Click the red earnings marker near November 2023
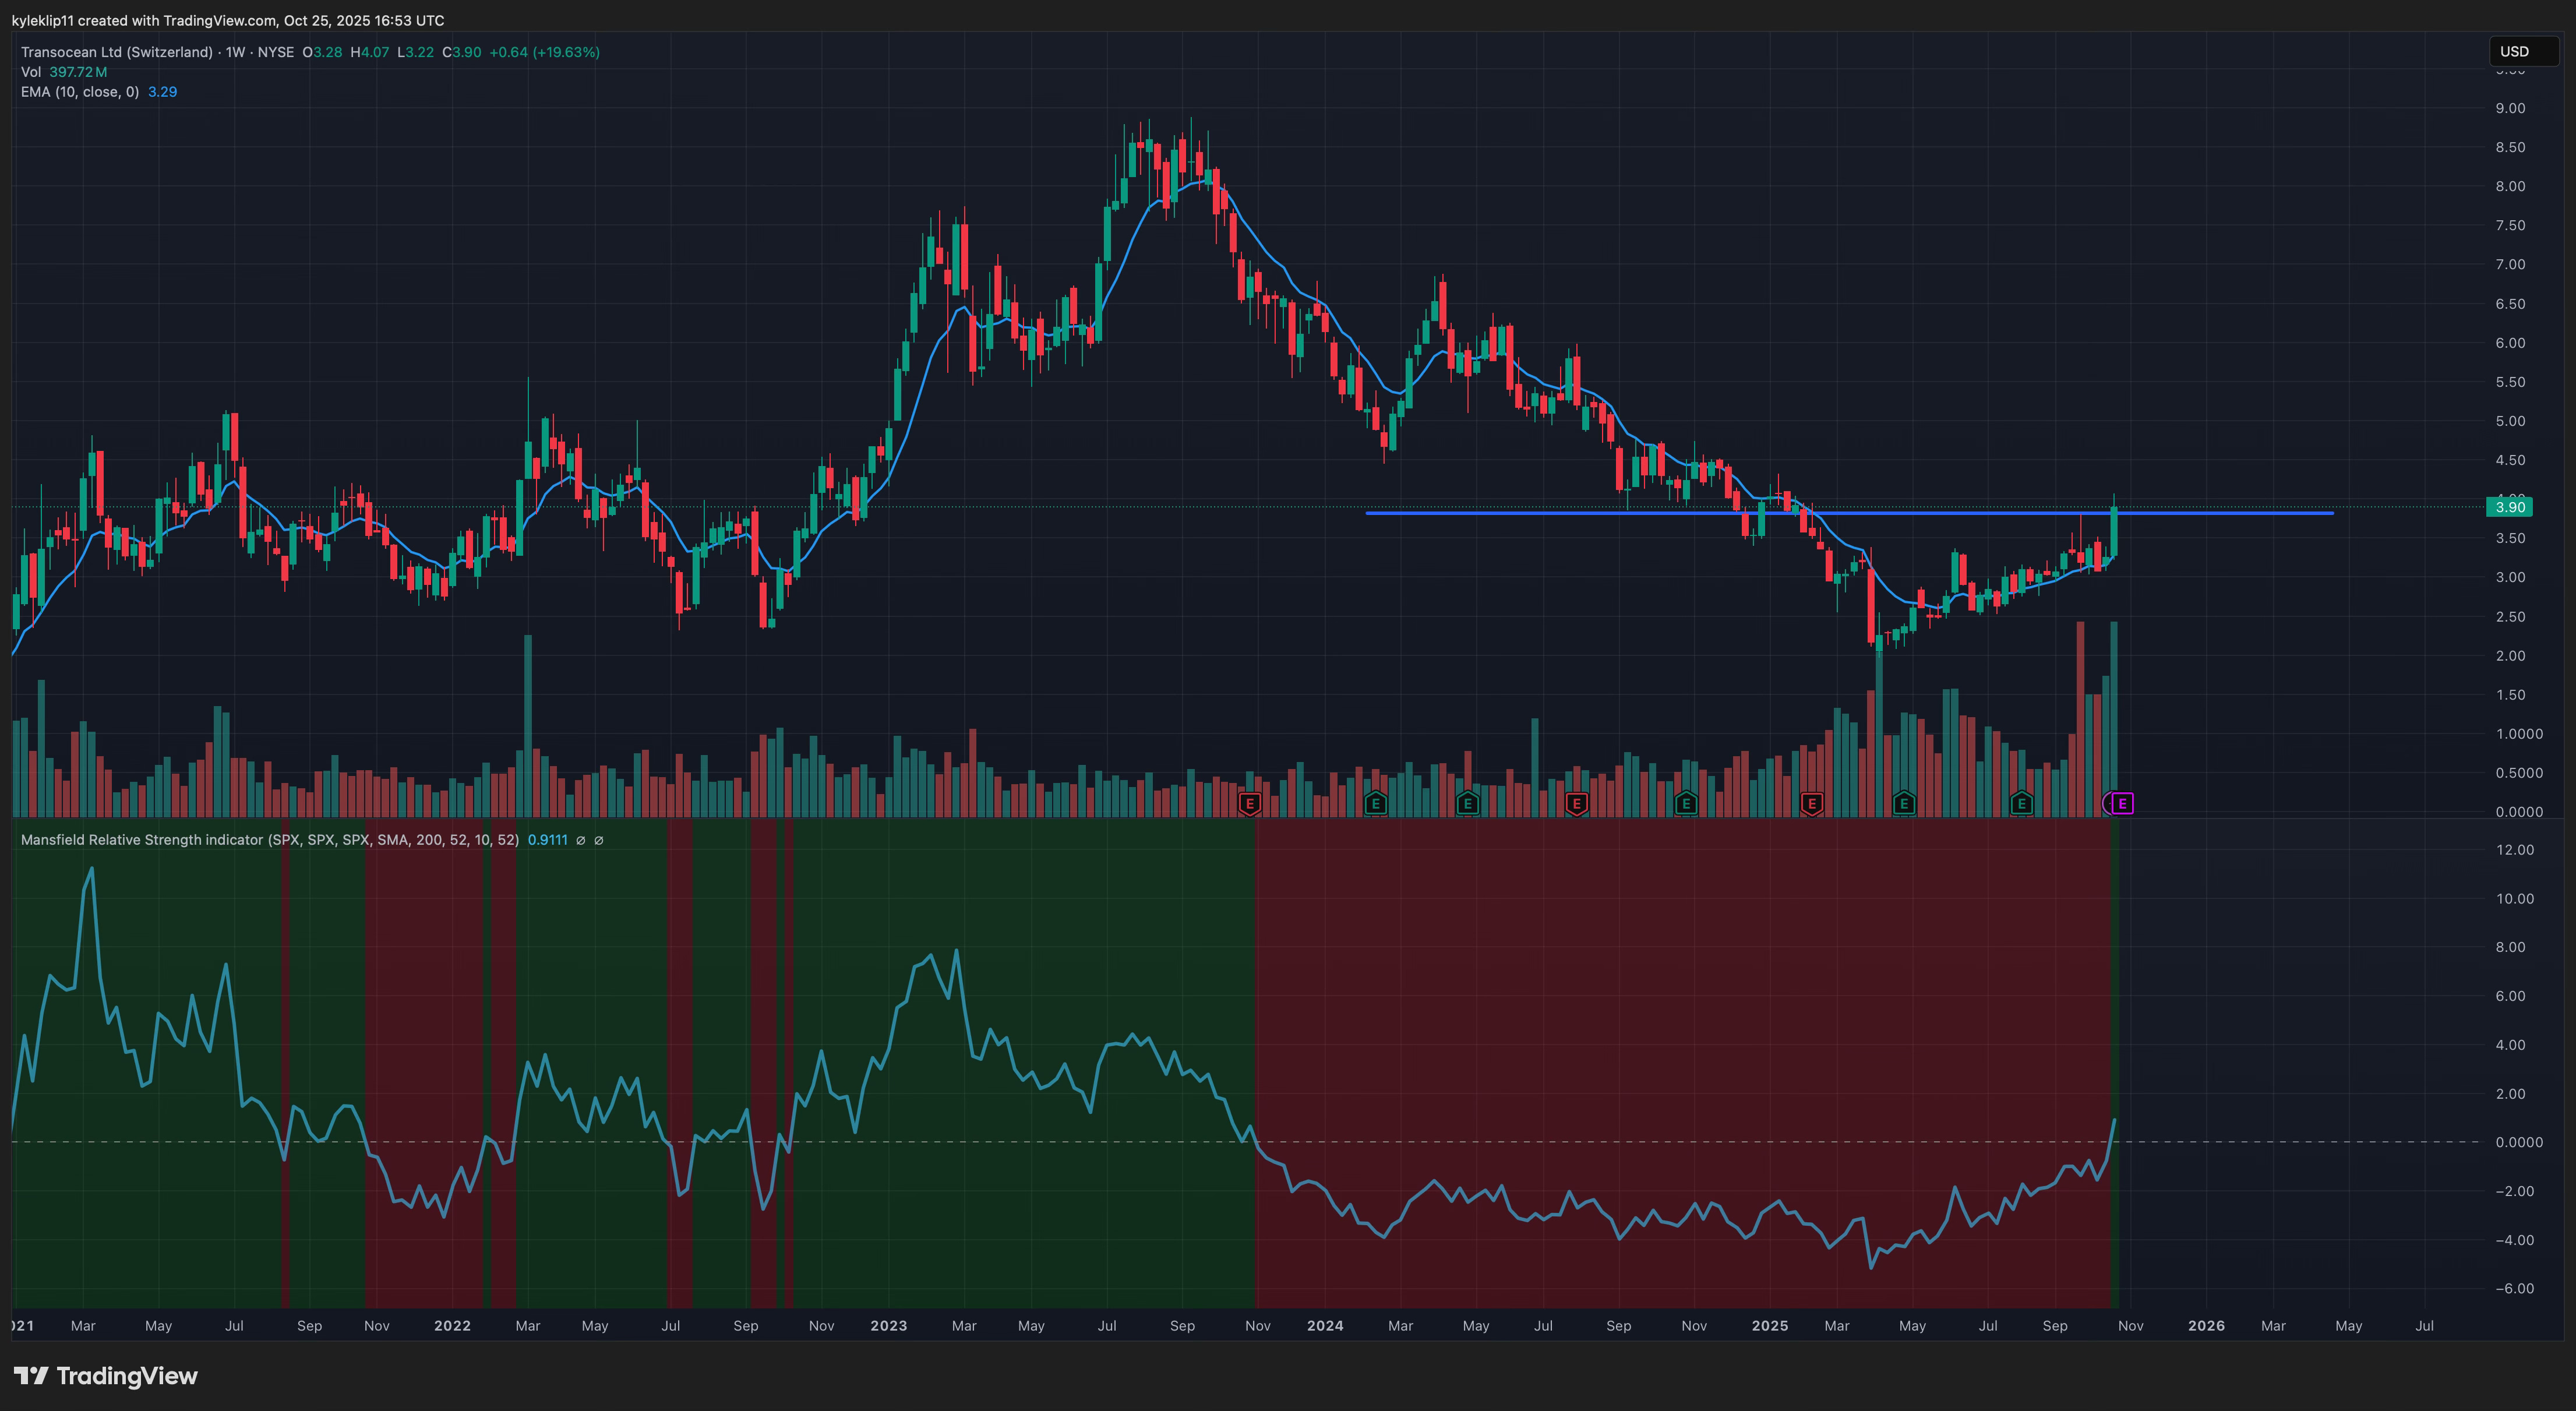The width and height of the screenshot is (2576, 1411). coord(1249,803)
